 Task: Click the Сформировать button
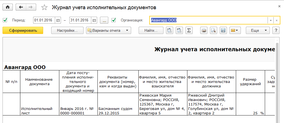(x=23, y=30)
